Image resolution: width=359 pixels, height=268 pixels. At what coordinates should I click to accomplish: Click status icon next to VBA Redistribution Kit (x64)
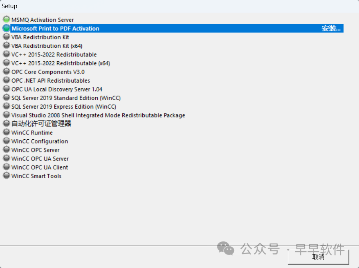[x=6, y=46]
